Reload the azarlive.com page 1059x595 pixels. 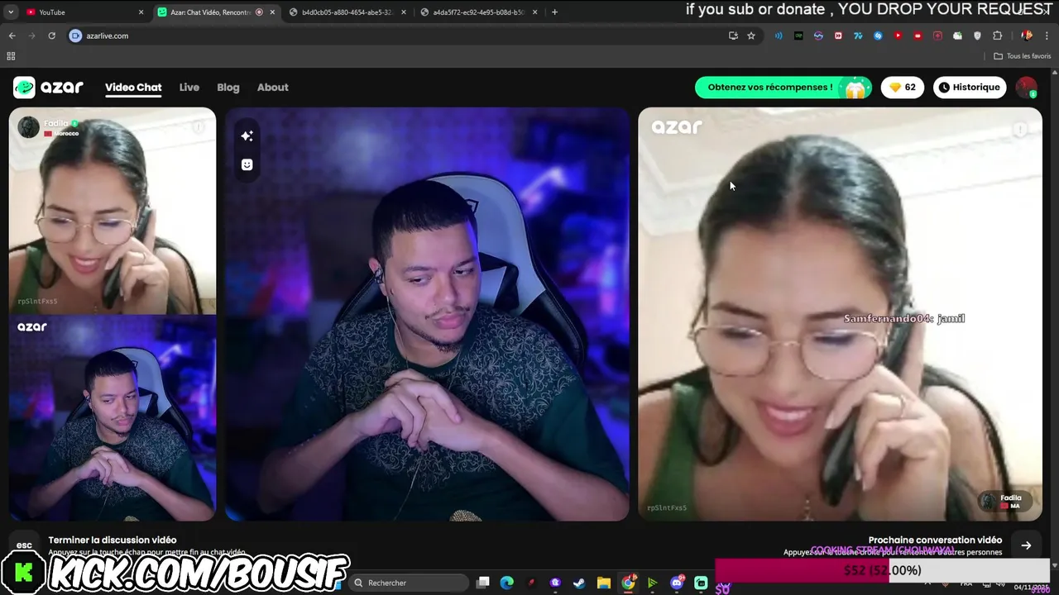pos(51,36)
